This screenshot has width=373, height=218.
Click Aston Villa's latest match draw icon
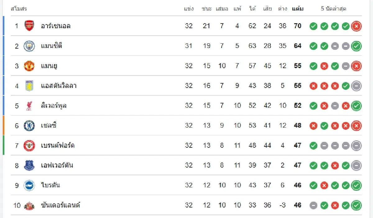pyautogui.click(x=356, y=86)
